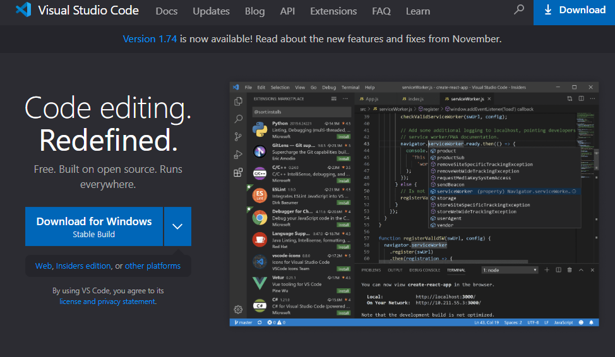Select the Extensions icon in the activity bar
The image size is (615, 357).
pos(238,173)
